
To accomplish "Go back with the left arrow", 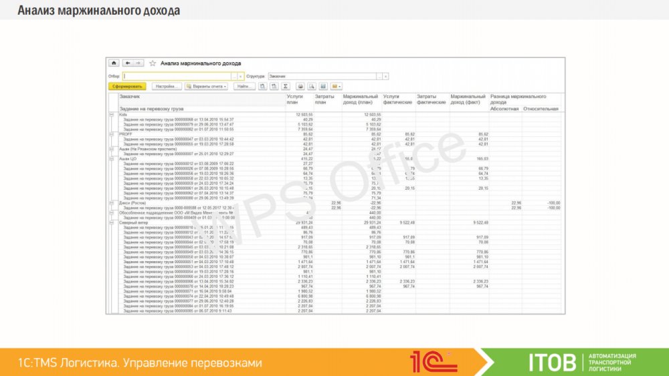I will pos(128,63).
